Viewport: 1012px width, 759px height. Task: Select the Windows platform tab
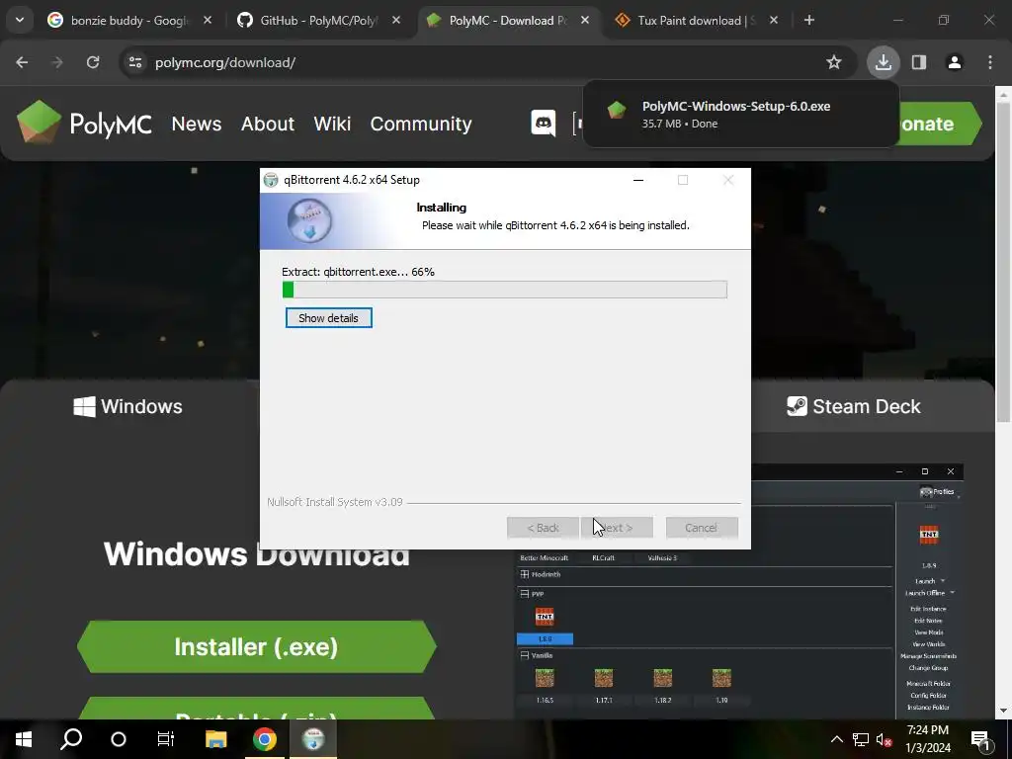coord(127,406)
